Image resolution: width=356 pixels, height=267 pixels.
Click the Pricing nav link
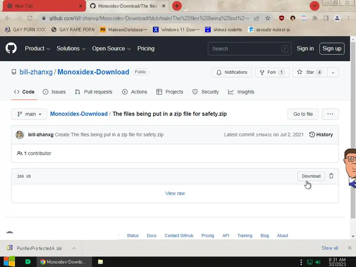point(146,48)
